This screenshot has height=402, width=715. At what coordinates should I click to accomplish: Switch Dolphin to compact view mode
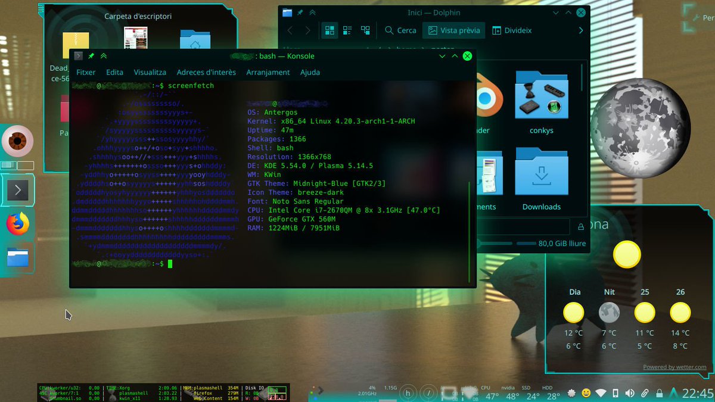click(347, 30)
